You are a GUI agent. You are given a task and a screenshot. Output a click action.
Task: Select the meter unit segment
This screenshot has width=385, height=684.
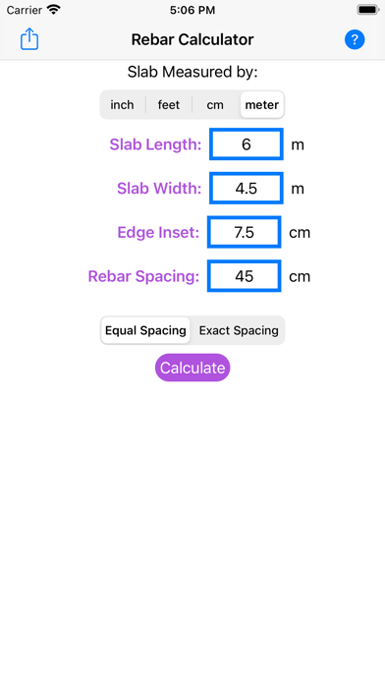pyautogui.click(x=262, y=105)
